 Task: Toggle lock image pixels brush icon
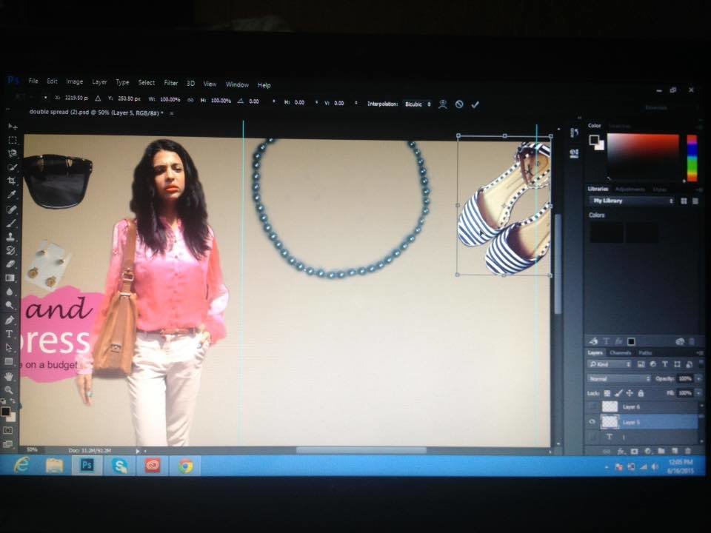tap(618, 393)
